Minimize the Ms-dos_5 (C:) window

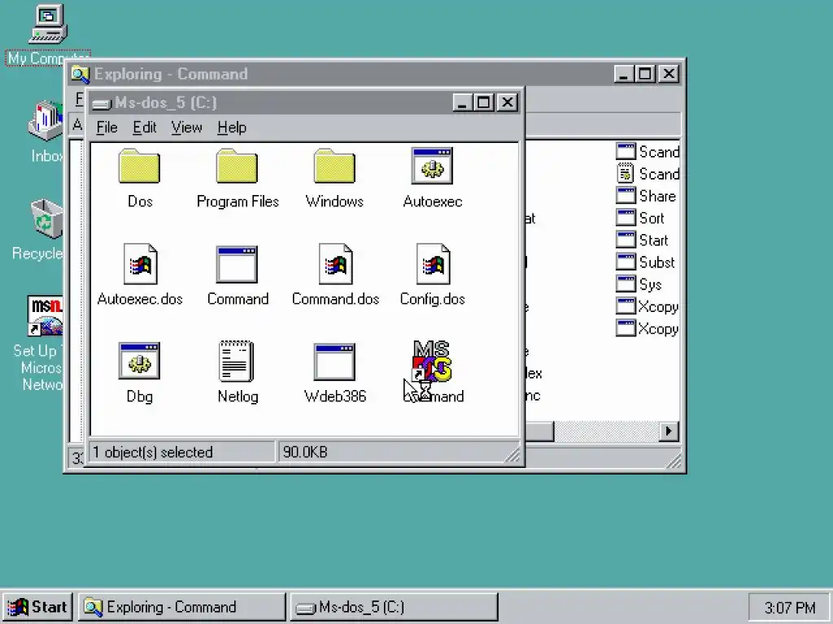pyautogui.click(x=462, y=102)
